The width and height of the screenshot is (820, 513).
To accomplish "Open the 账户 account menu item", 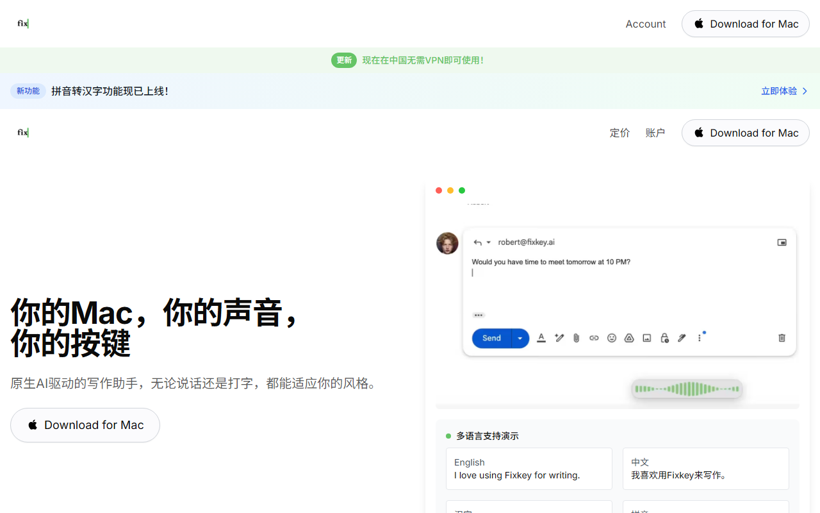I will [x=655, y=133].
